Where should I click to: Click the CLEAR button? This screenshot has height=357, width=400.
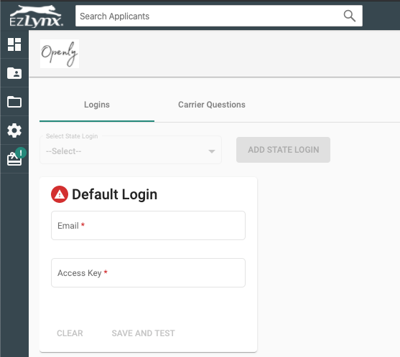tap(70, 333)
